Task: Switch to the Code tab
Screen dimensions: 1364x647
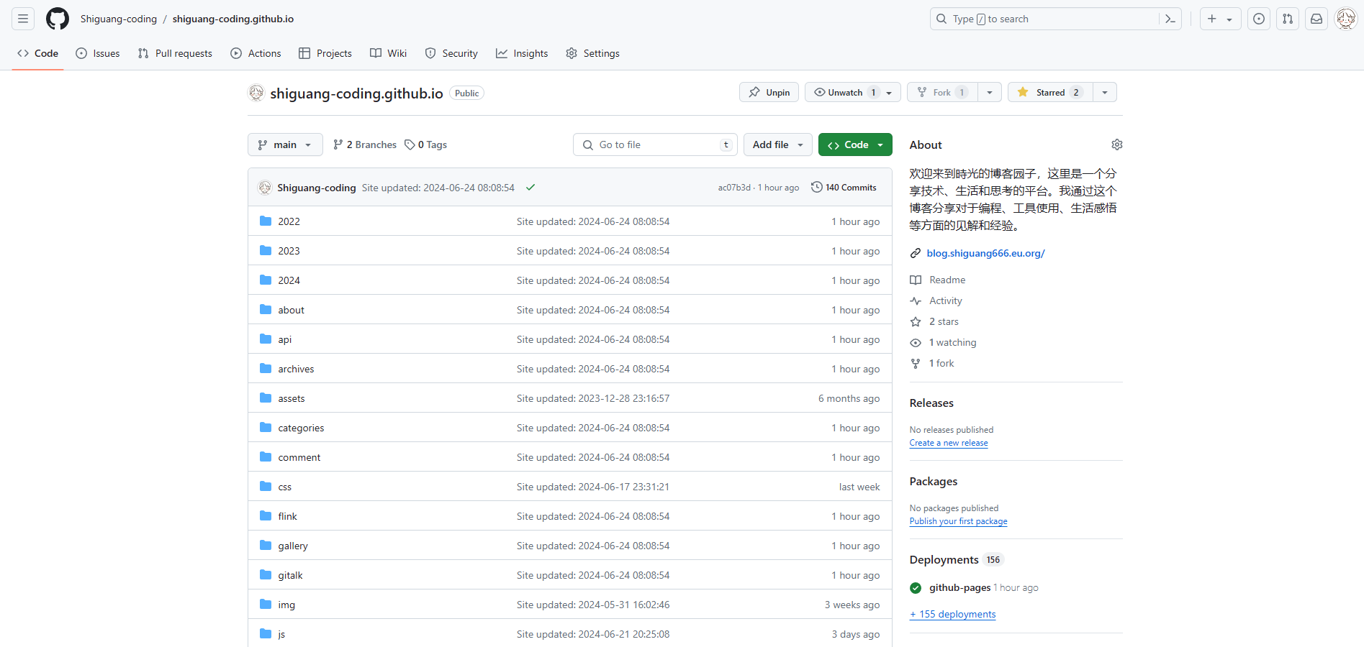Action: [x=38, y=53]
